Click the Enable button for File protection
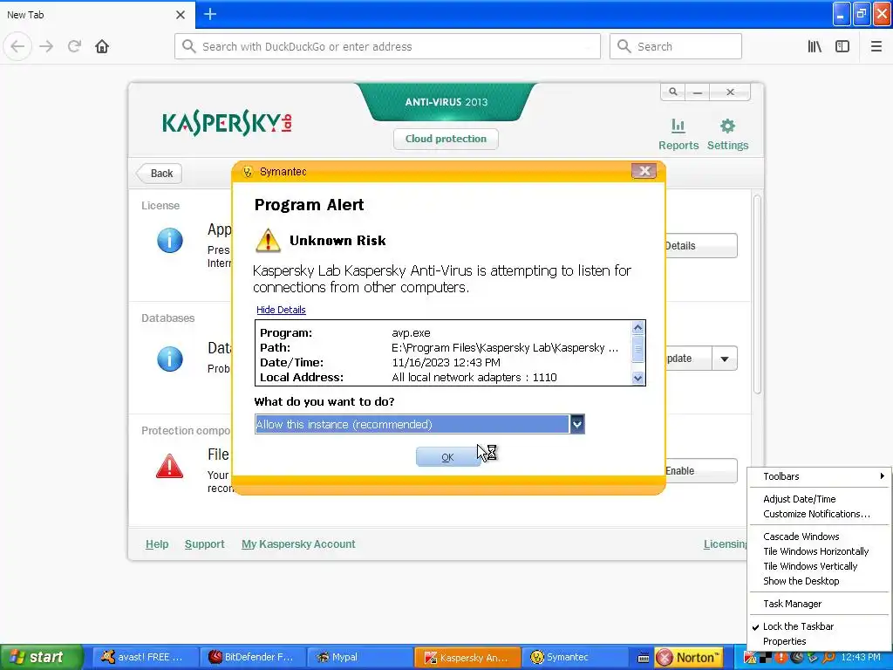The width and height of the screenshot is (893, 670). [701, 471]
